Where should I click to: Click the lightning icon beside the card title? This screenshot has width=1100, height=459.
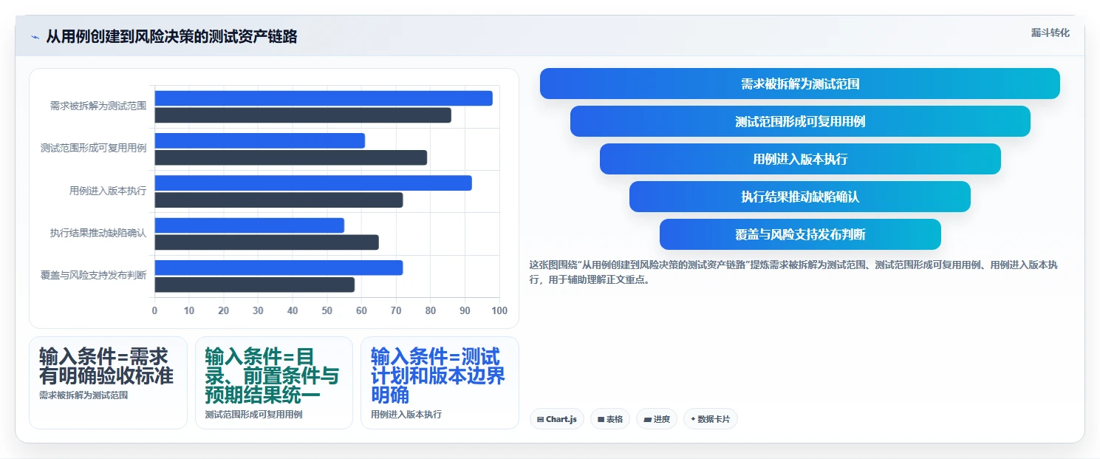pos(35,37)
